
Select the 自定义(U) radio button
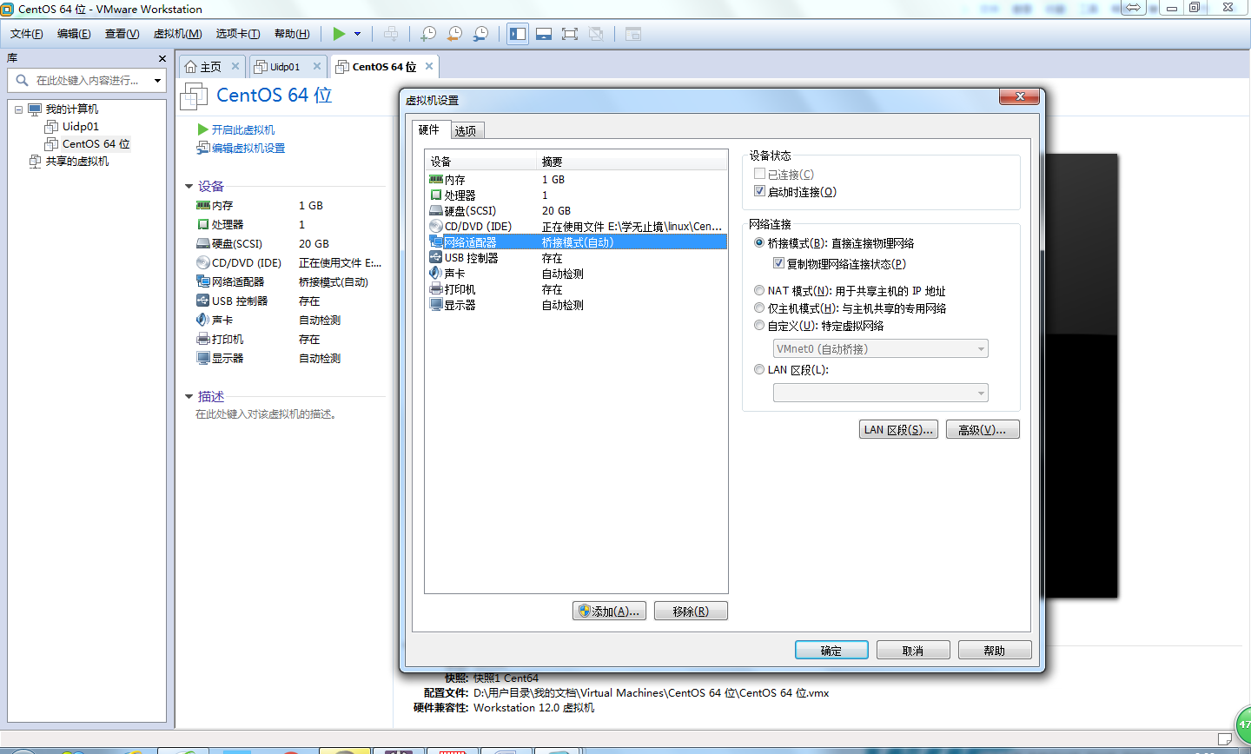(759, 326)
